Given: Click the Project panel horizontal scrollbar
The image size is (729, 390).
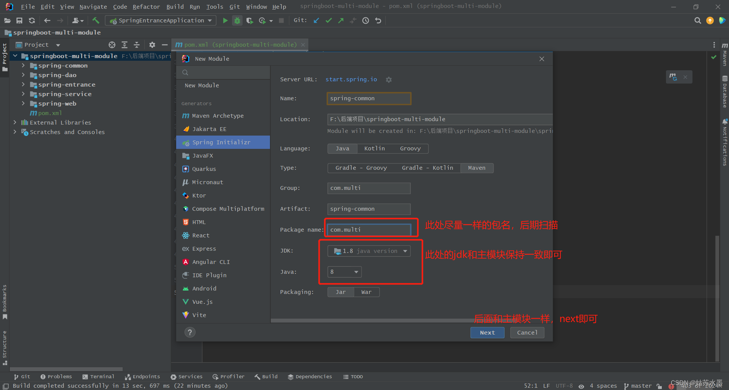Looking at the screenshot, I should tap(66, 369).
